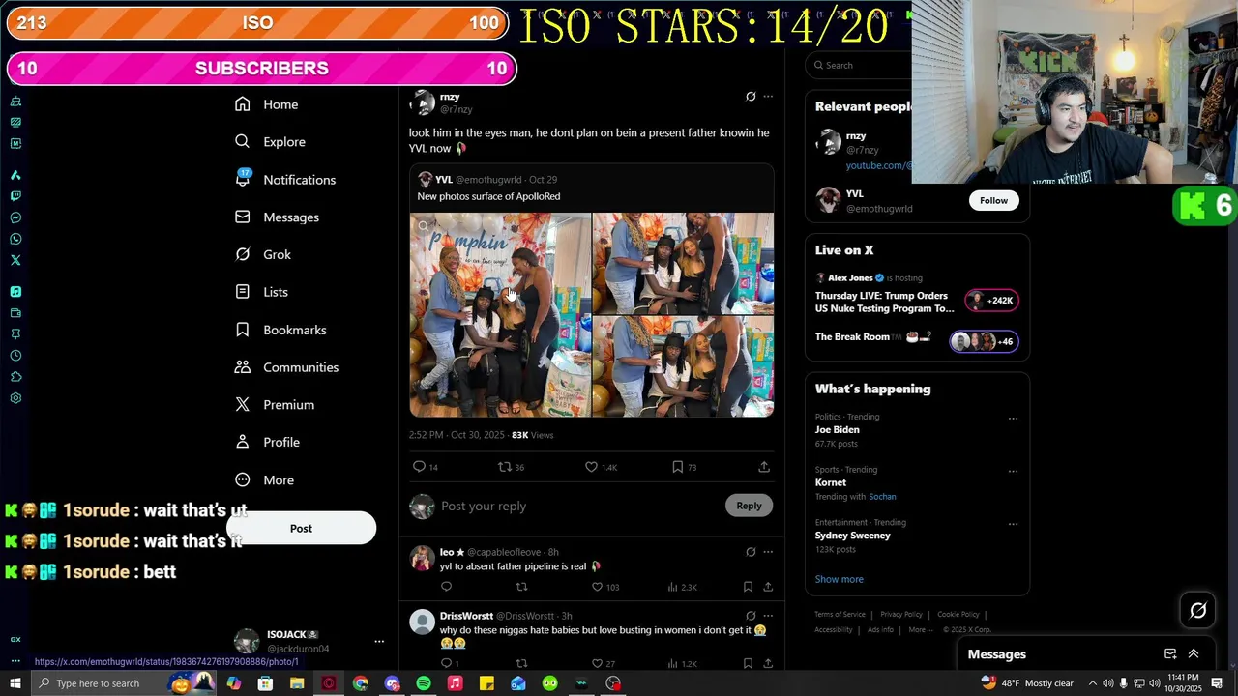
Task: Open Aria AI icon in sidebar
Action: [15, 175]
